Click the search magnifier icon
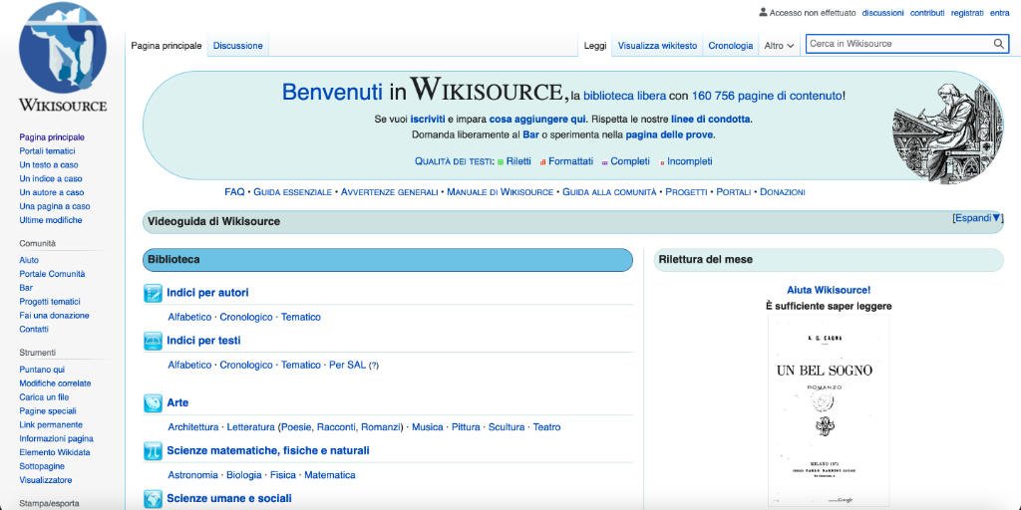This screenshot has width=1021, height=510. pos(998,44)
